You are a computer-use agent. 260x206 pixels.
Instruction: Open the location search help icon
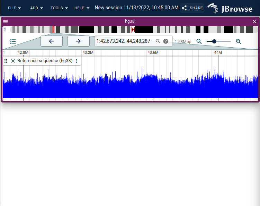point(165,41)
